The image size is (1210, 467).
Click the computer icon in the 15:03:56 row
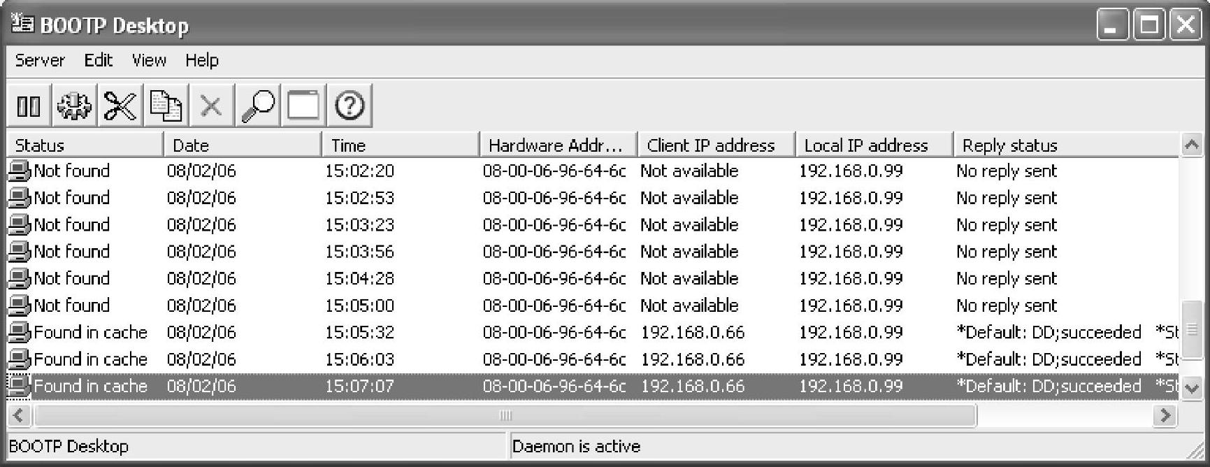coord(20,252)
